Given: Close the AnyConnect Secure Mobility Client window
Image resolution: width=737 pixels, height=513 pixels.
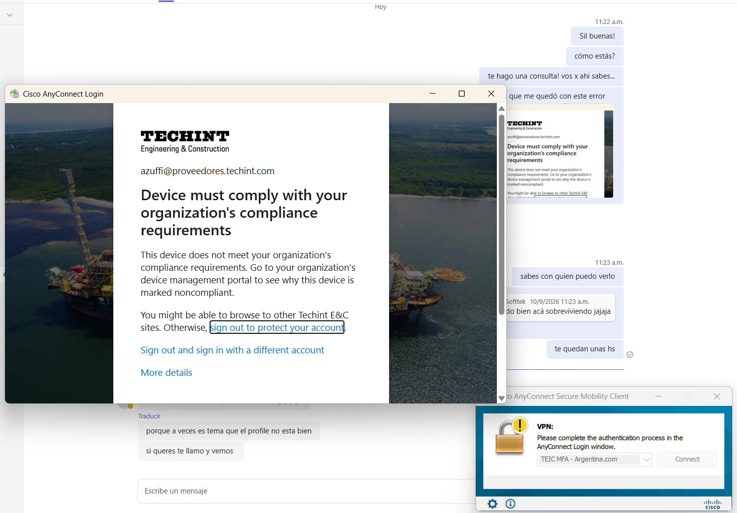Looking at the screenshot, I should 717,396.
